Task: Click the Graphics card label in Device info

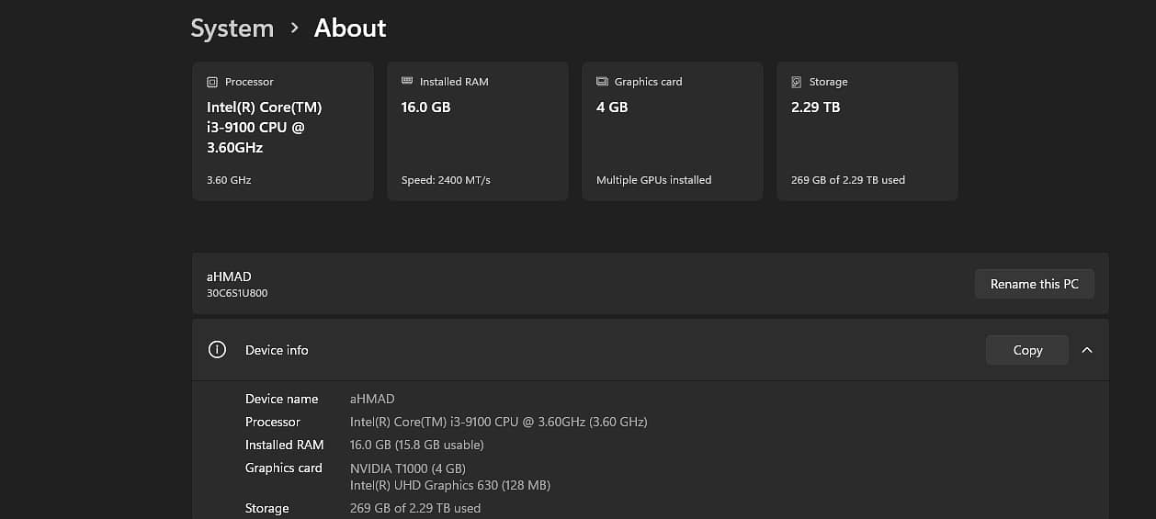Action: pyautogui.click(x=283, y=468)
